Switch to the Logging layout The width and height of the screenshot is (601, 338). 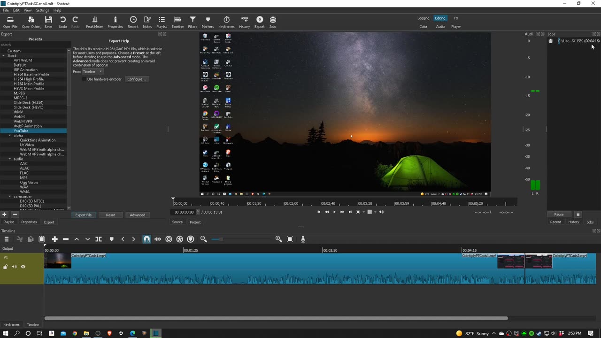[x=423, y=18]
